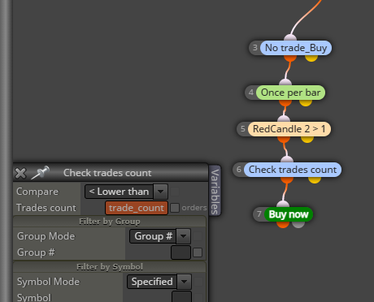This screenshot has height=302, width=374.
Task: Click orange output connector of 'Buy now'
Action: tap(283, 224)
